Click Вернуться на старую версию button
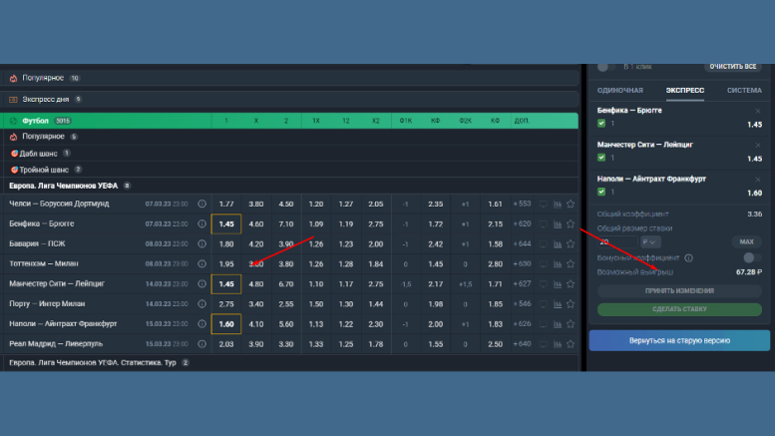This screenshot has height=436, width=775. tap(679, 341)
